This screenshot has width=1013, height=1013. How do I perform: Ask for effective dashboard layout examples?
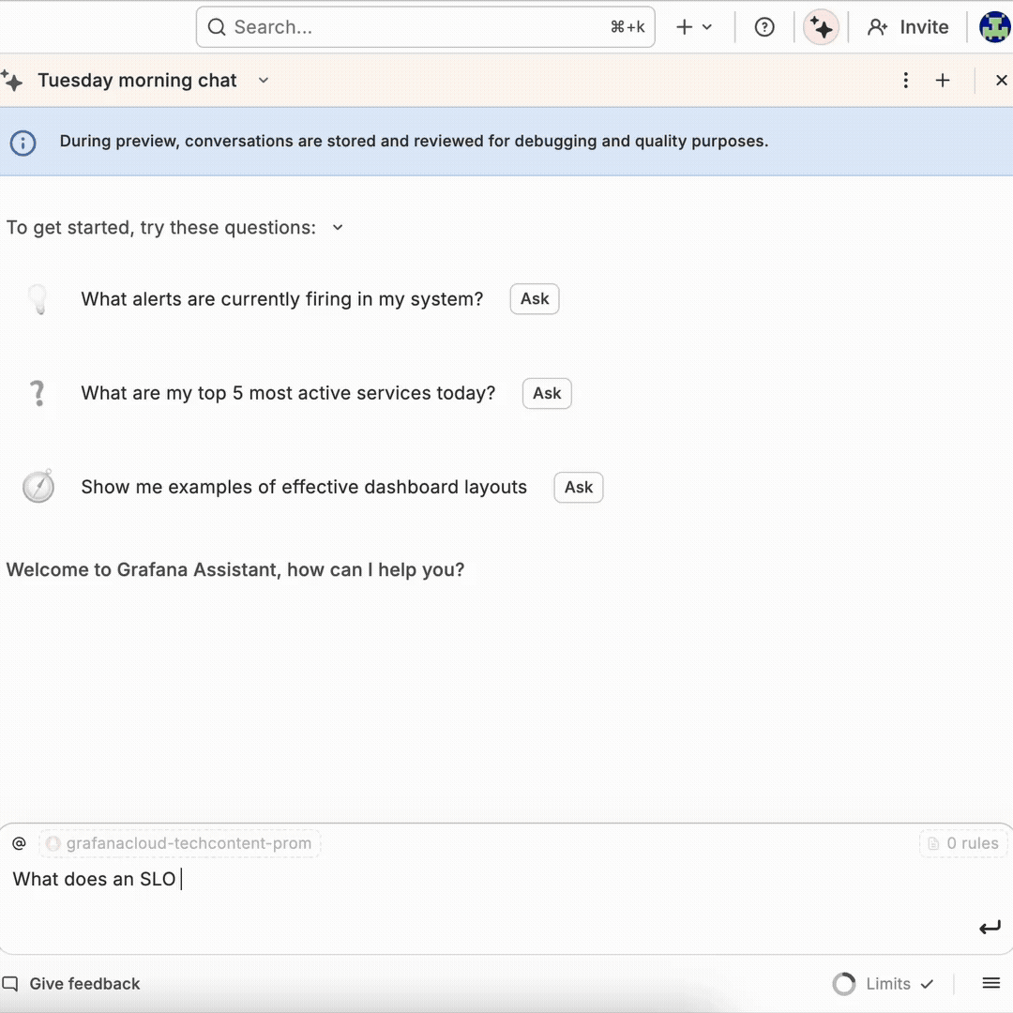[578, 487]
